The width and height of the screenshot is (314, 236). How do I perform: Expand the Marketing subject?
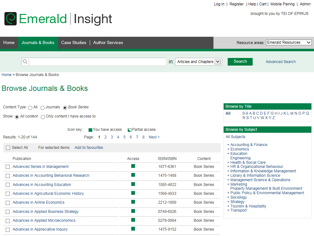[228, 184]
